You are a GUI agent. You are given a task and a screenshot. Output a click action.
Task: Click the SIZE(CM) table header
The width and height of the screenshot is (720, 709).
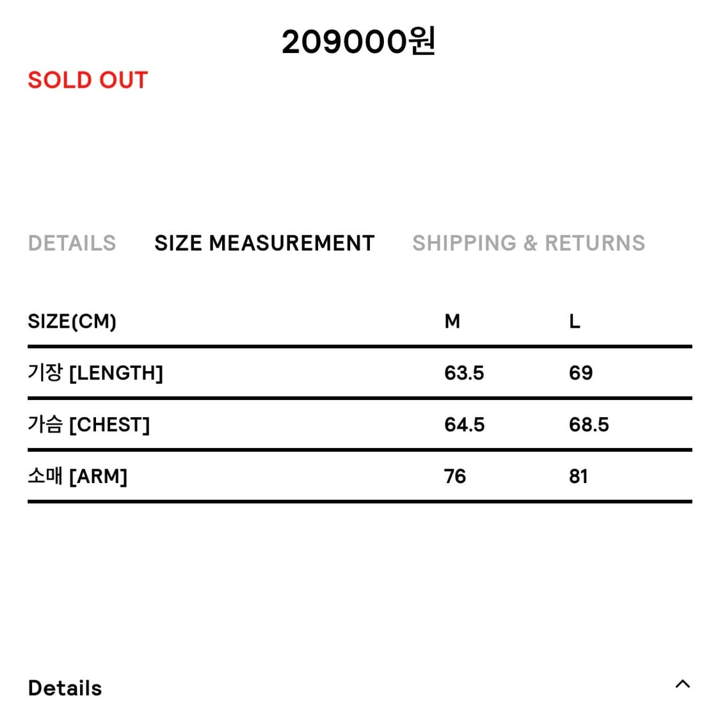(x=72, y=321)
